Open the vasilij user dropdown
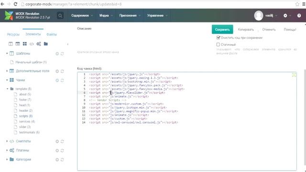 pyautogui.click(x=271, y=16)
